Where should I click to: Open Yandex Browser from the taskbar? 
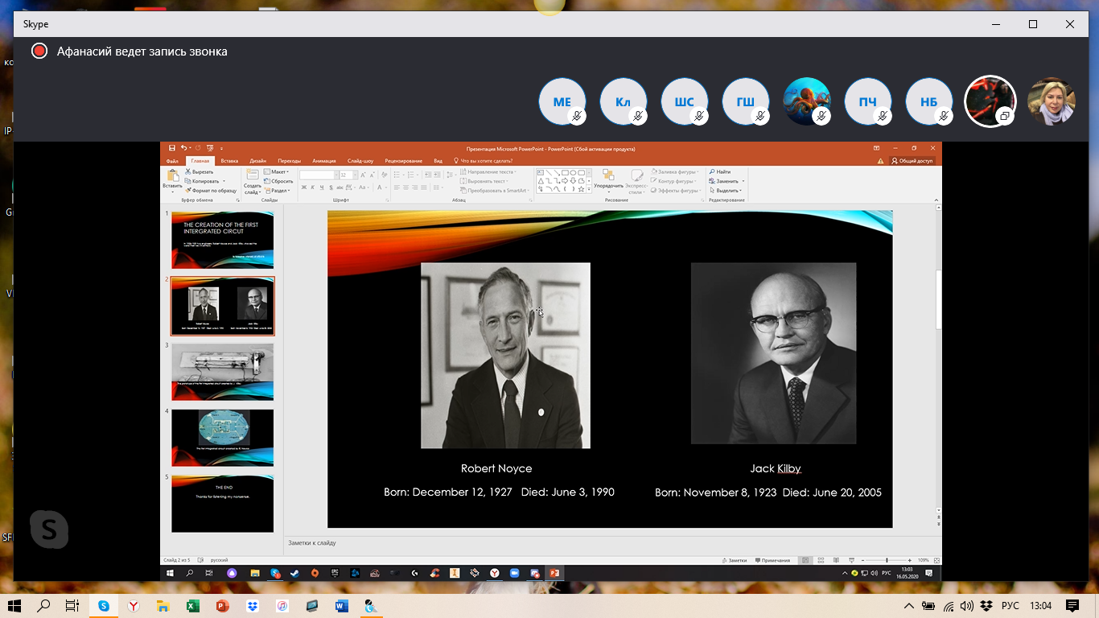point(133,605)
